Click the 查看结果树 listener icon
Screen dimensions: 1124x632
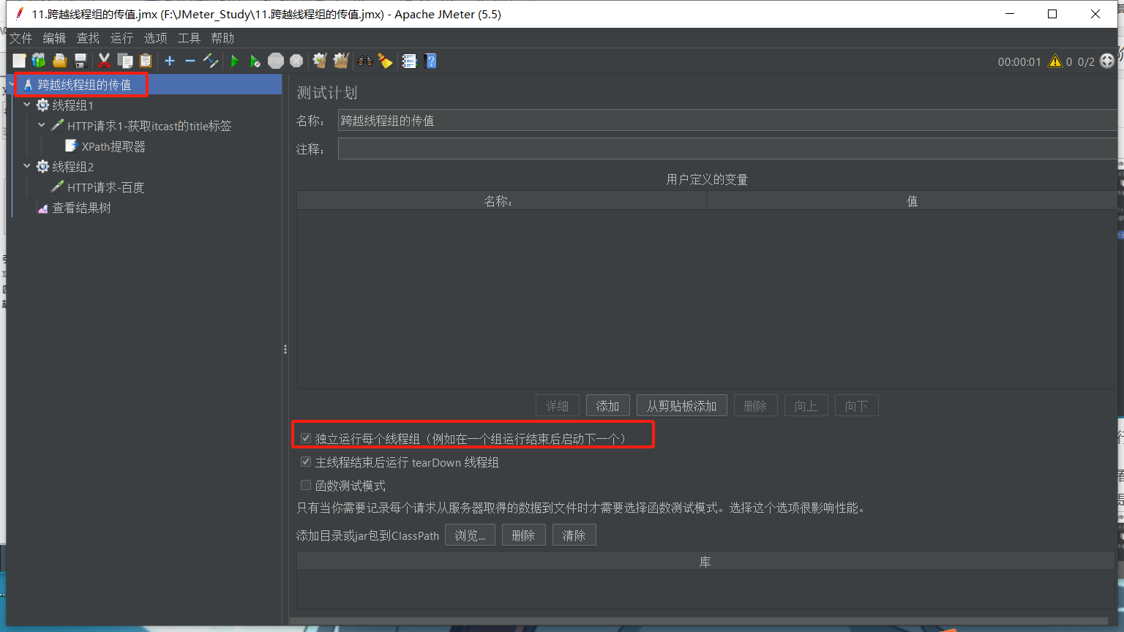43,208
